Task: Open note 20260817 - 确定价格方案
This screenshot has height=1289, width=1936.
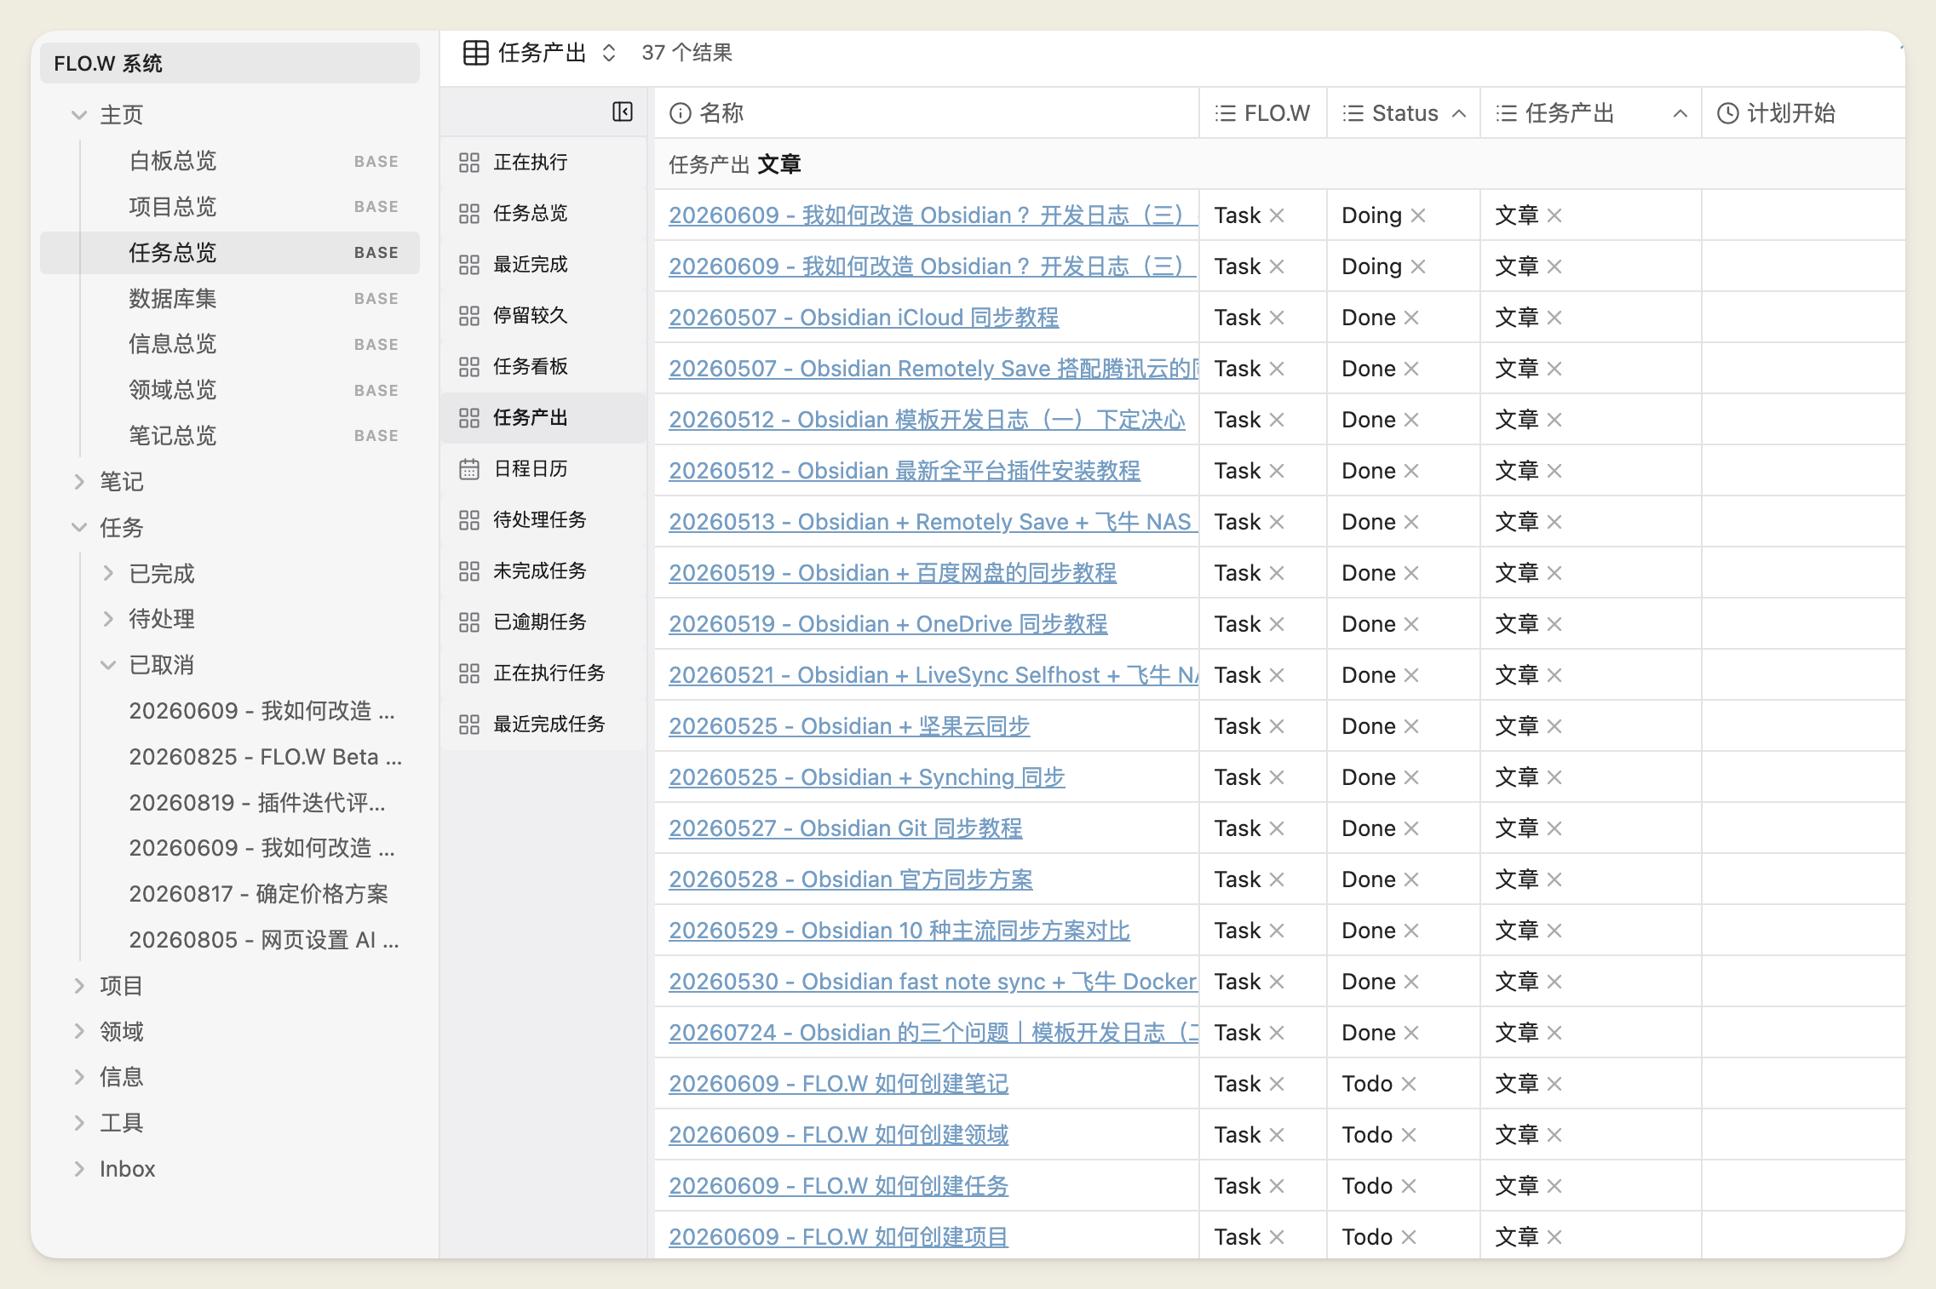Action: click(x=258, y=894)
